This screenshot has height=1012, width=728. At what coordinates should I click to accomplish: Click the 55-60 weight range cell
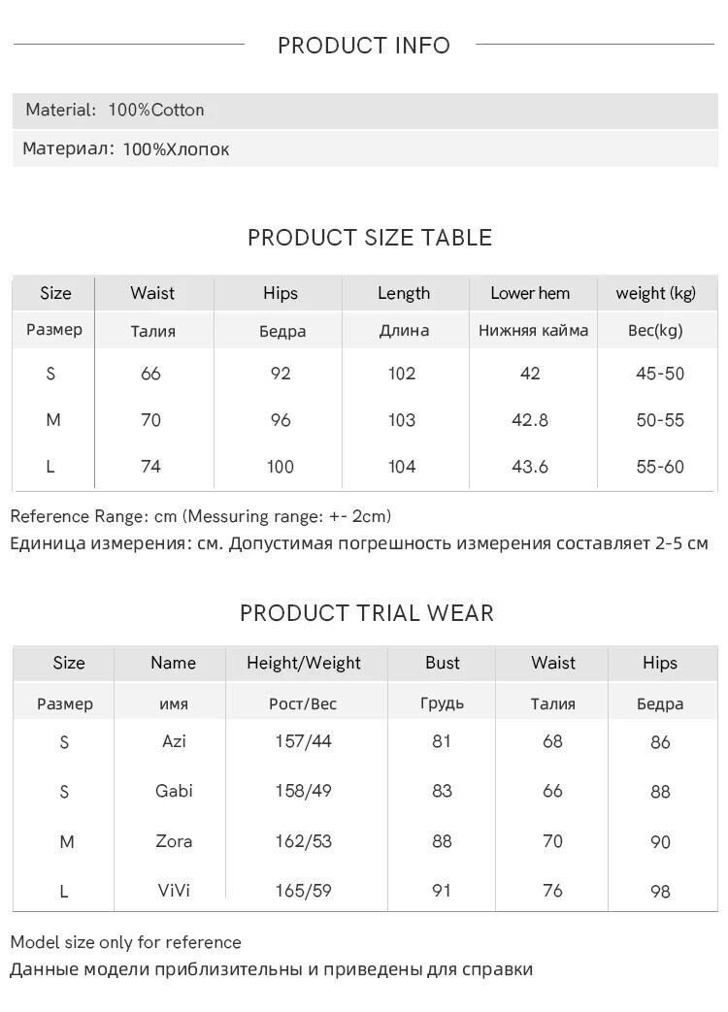click(660, 467)
